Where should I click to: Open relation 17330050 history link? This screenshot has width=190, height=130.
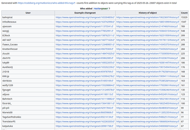pyautogui.click(x=148, y=53)
